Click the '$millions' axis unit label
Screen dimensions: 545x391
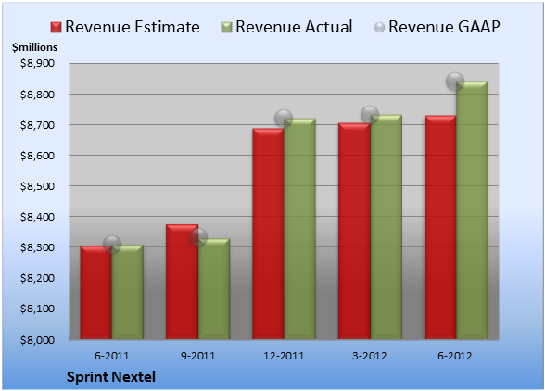click(x=35, y=47)
